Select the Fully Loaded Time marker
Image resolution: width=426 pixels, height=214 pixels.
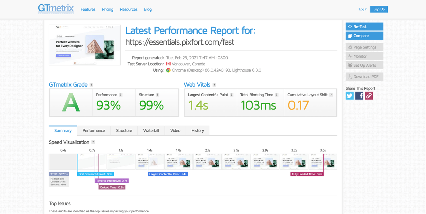coord(307,174)
